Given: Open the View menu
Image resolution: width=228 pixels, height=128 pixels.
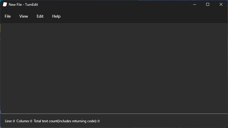Looking at the screenshot, I should pyautogui.click(x=23, y=16).
